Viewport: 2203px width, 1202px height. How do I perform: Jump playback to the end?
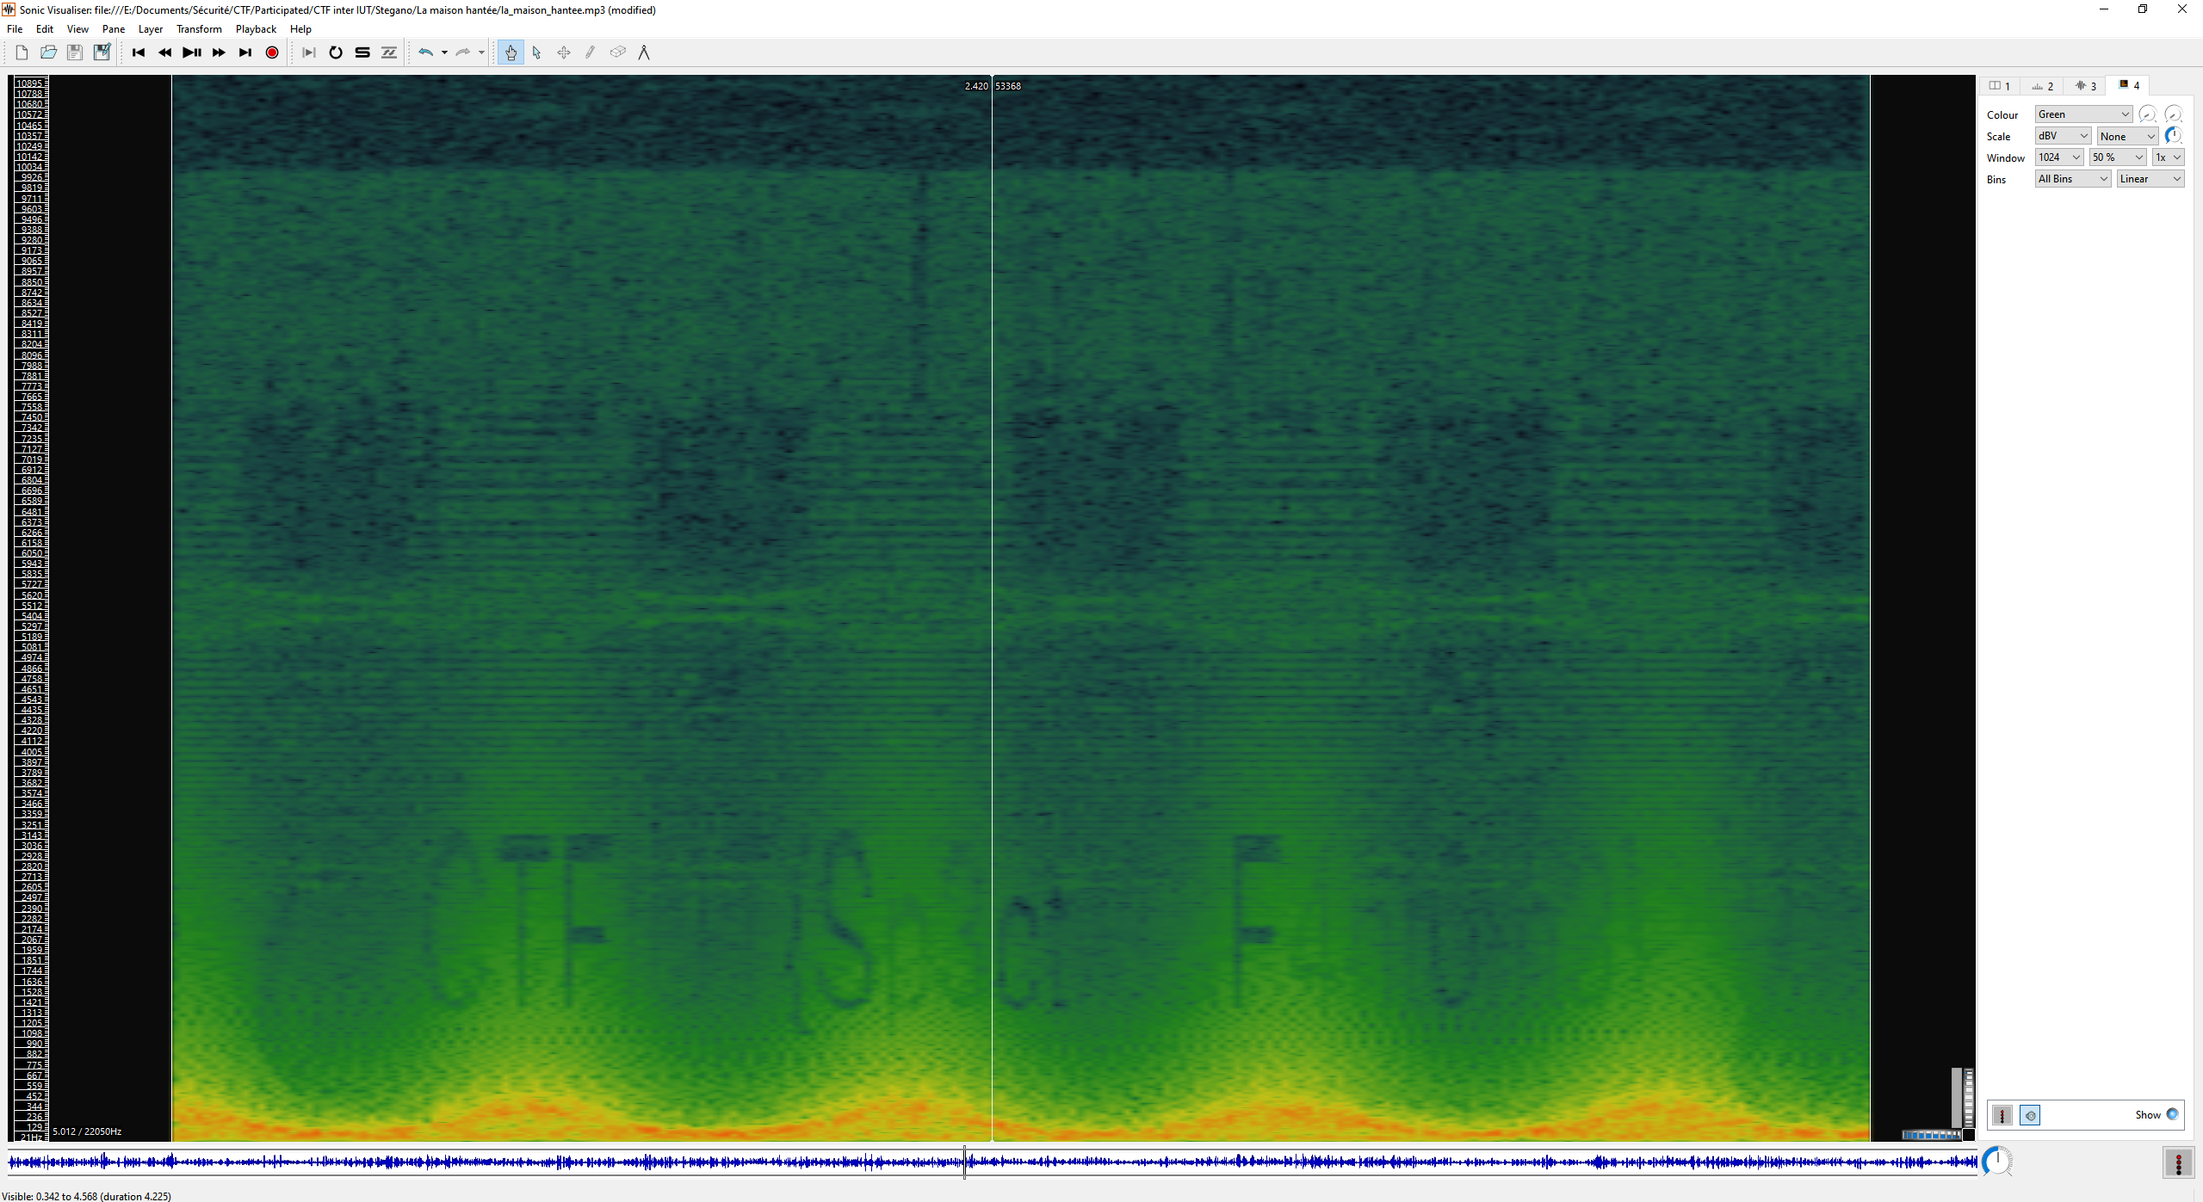click(244, 52)
